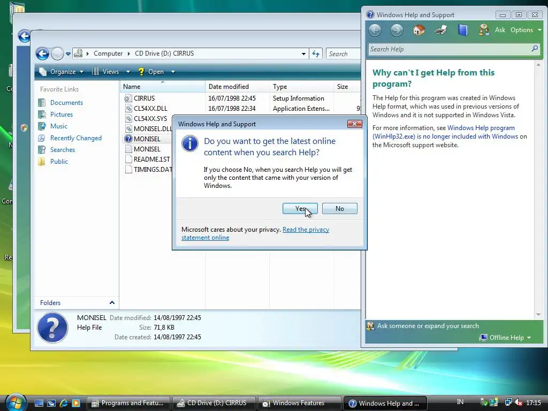Click Switch between windows in Quick Launch

click(x=51, y=404)
